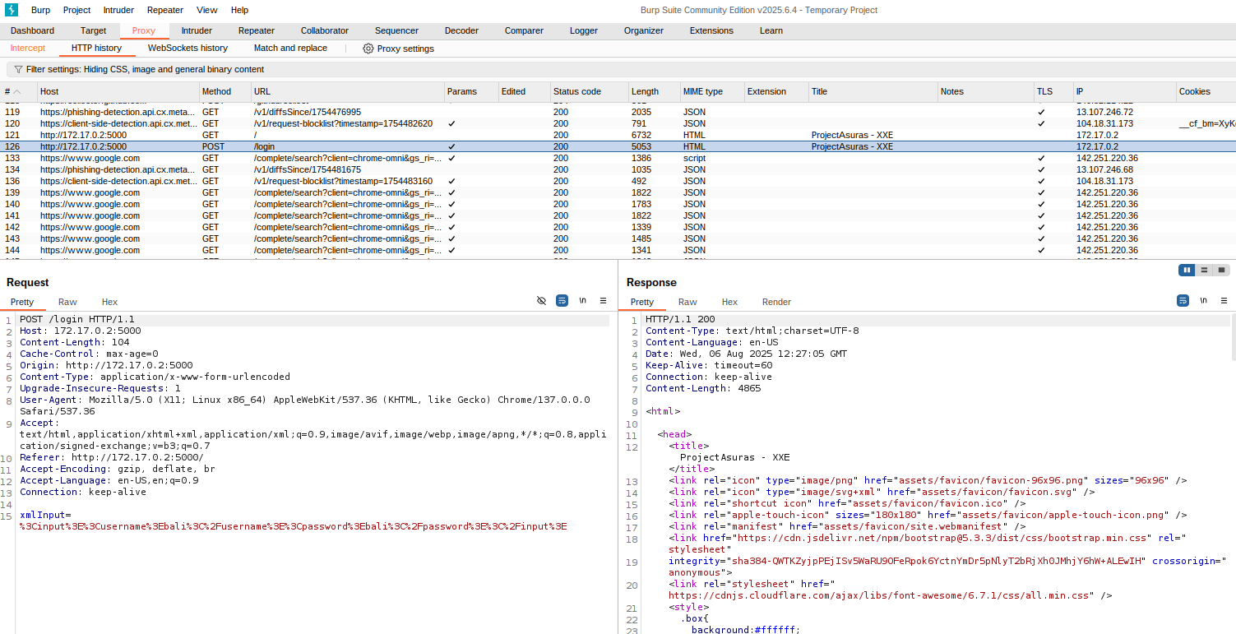Sort by the TLS column header
1236x634 pixels.
click(1053, 91)
